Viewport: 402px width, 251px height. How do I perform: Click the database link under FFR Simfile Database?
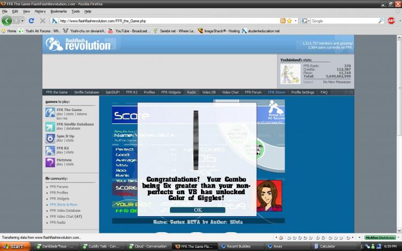click(x=73, y=128)
